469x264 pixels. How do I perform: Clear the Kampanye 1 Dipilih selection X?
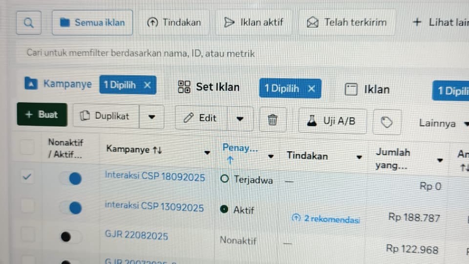tap(147, 85)
